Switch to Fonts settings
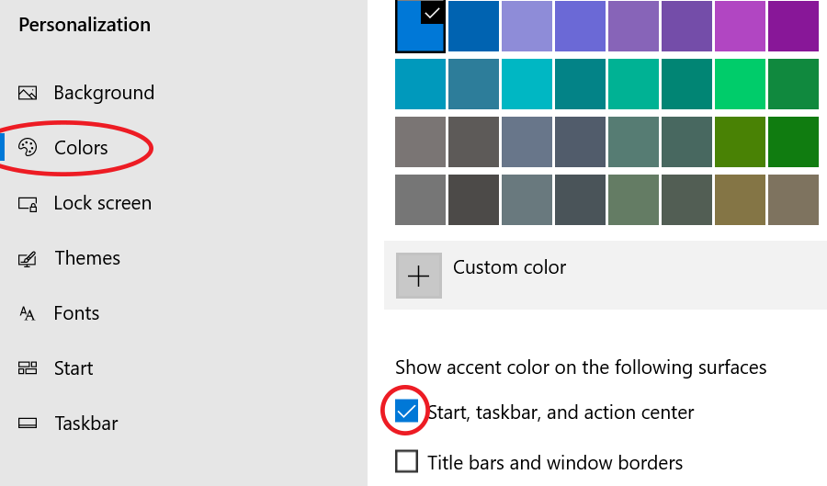 76,313
